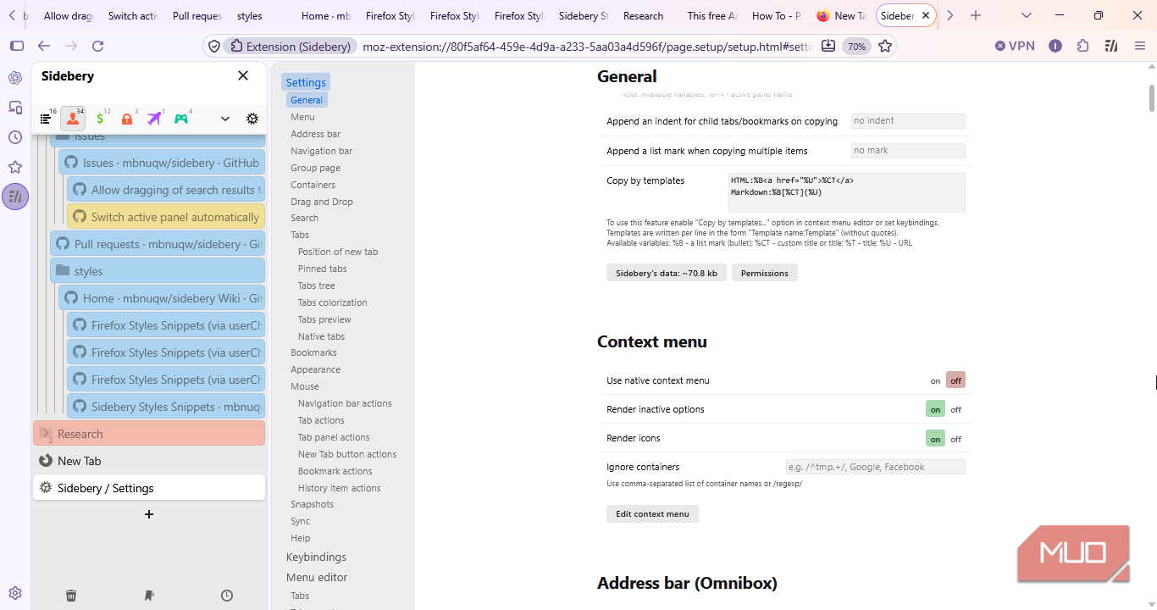Open the bookmarks icon at sidebar bottom
1157x610 pixels.
[149, 596]
